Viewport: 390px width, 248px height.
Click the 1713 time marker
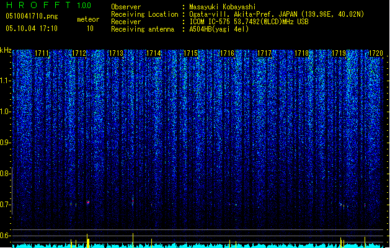[116, 53]
